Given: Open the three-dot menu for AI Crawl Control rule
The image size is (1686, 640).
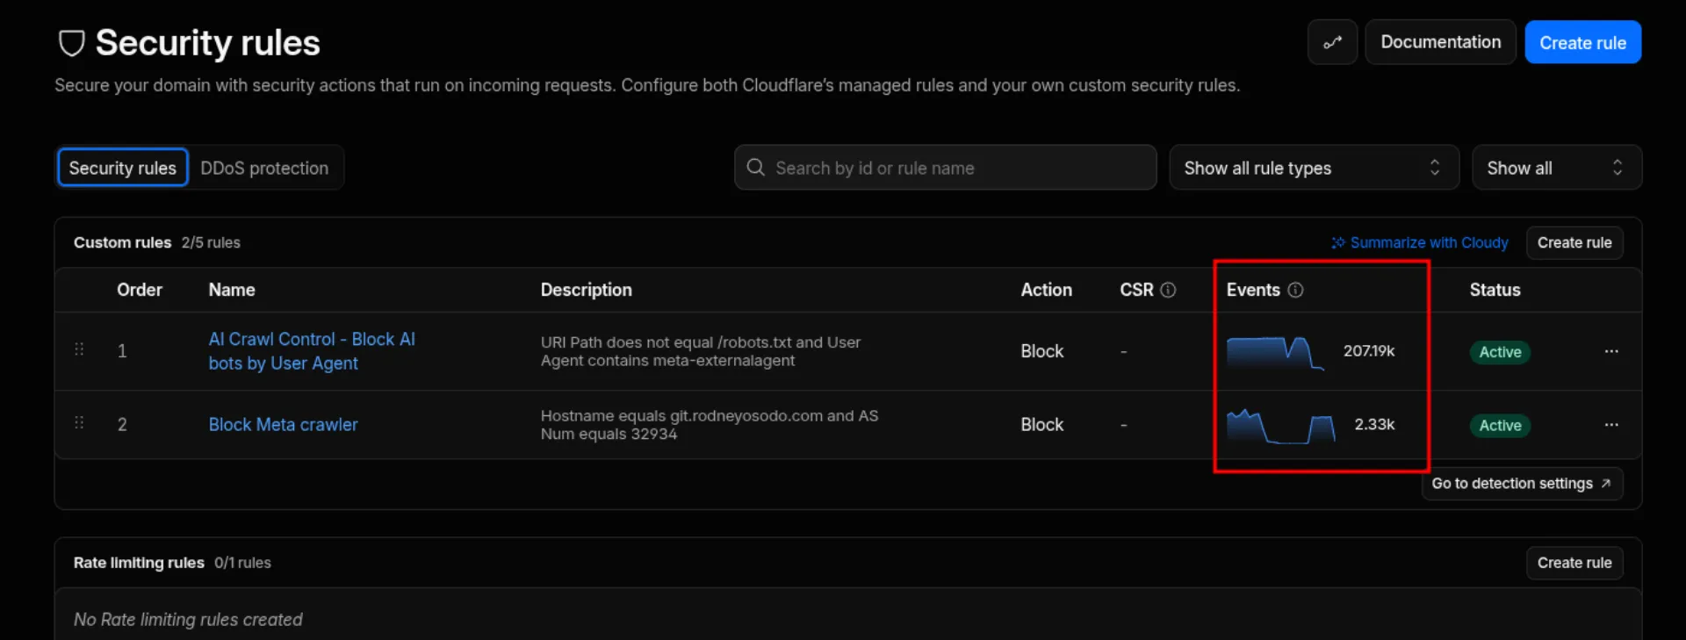Looking at the screenshot, I should pos(1611,351).
